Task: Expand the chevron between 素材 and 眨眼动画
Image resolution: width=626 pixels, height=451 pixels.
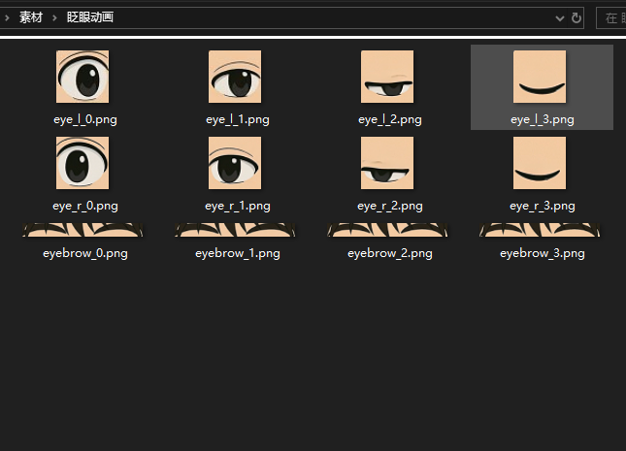Action: tap(54, 17)
